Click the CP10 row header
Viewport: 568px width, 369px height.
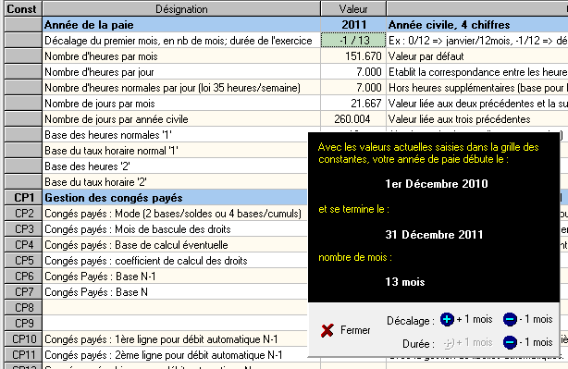(23, 339)
